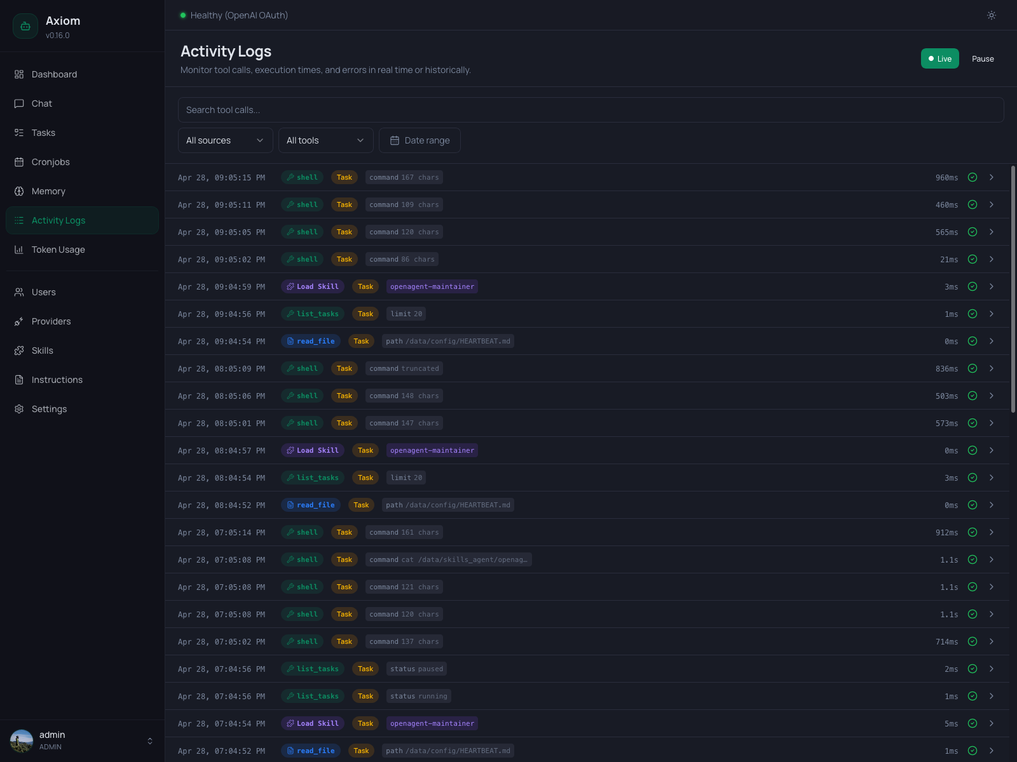1017x762 pixels.
Task: Switch theme using the sun icon
Action: click(991, 15)
